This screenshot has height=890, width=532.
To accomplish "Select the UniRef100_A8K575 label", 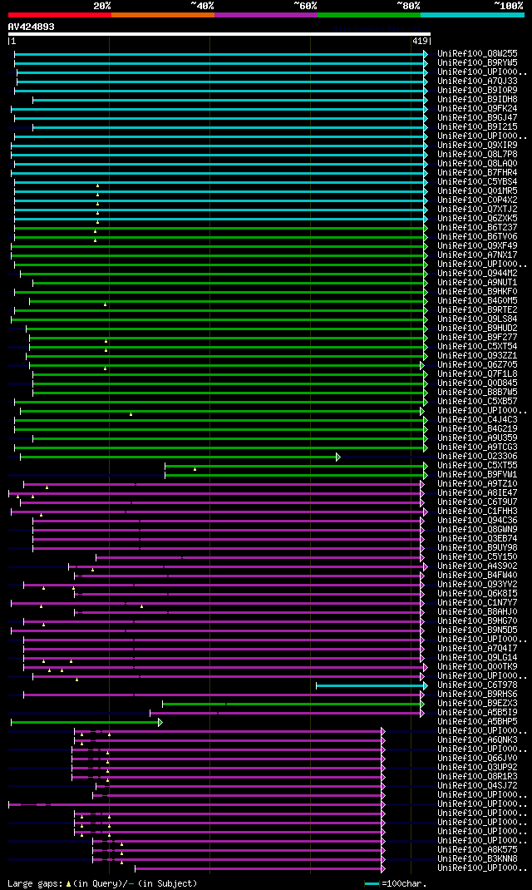I will tap(477, 850).
